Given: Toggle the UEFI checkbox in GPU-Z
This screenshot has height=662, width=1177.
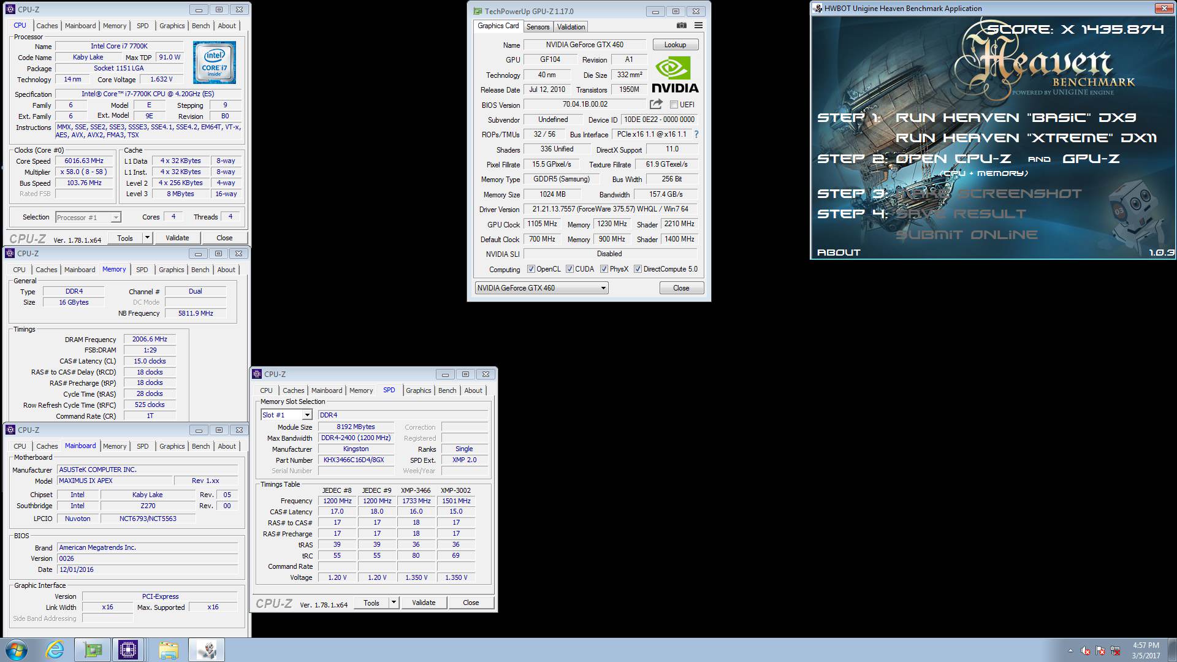Looking at the screenshot, I should (674, 105).
